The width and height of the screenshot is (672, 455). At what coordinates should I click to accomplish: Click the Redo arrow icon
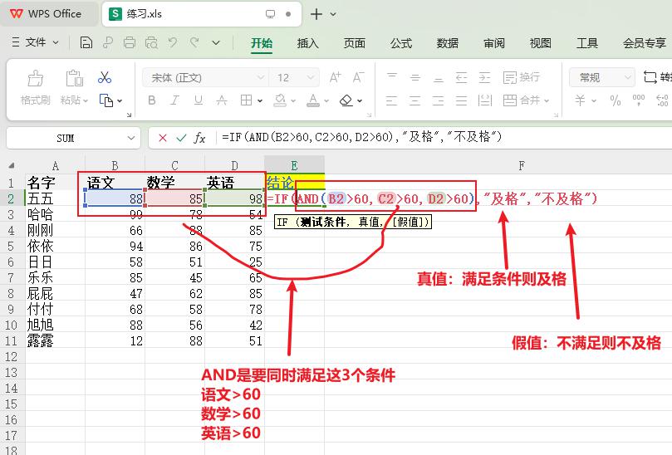pos(194,42)
